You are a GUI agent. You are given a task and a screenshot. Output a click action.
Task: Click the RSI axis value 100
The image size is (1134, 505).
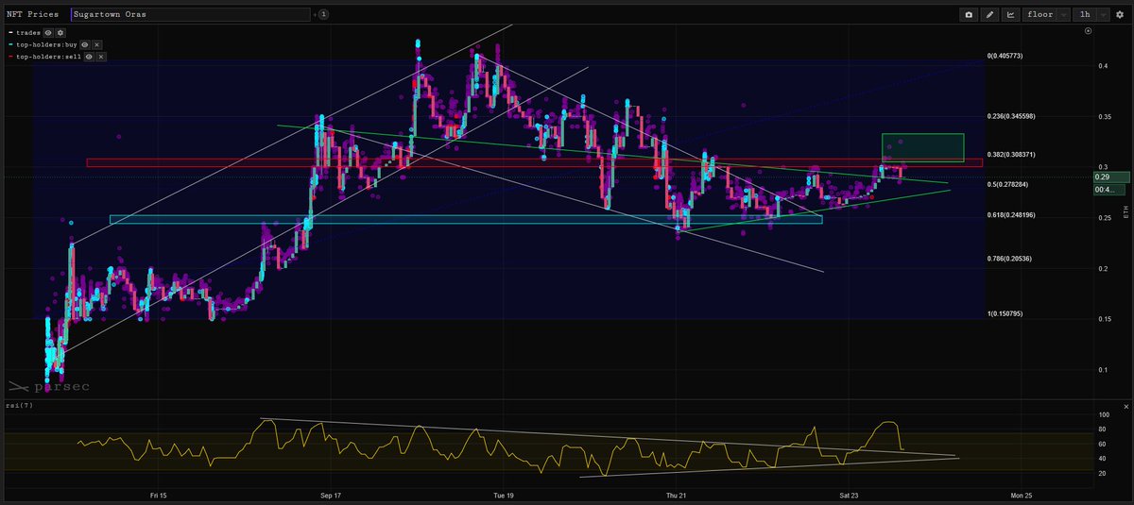click(1103, 414)
